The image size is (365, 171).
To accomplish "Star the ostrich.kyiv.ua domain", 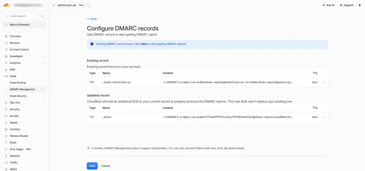I will point(53,5).
